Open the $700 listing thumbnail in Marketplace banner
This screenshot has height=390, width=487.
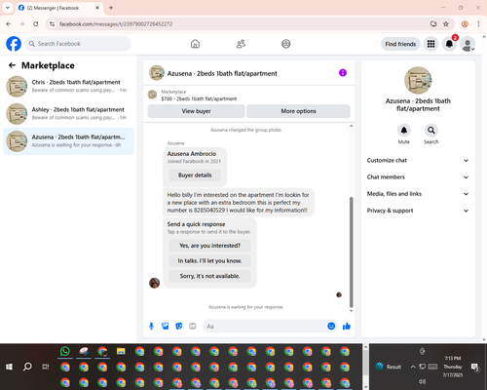point(152,95)
